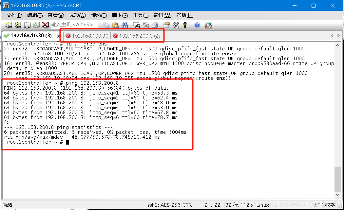The image size is (344, 210).
Task: Click the Disconnect red X icon
Action: (46, 25)
